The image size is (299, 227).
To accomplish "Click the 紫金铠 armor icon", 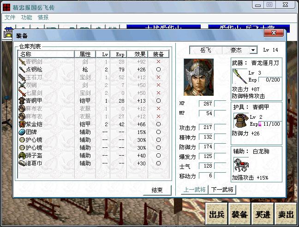I will 22,124.
